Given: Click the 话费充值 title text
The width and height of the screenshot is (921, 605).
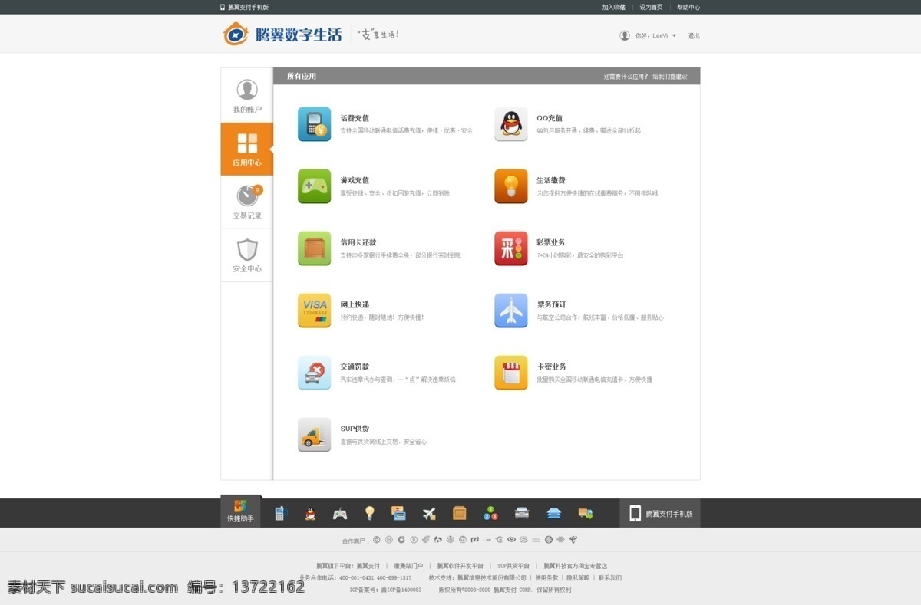Looking at the screenshot, I should (x=355, y=118).
